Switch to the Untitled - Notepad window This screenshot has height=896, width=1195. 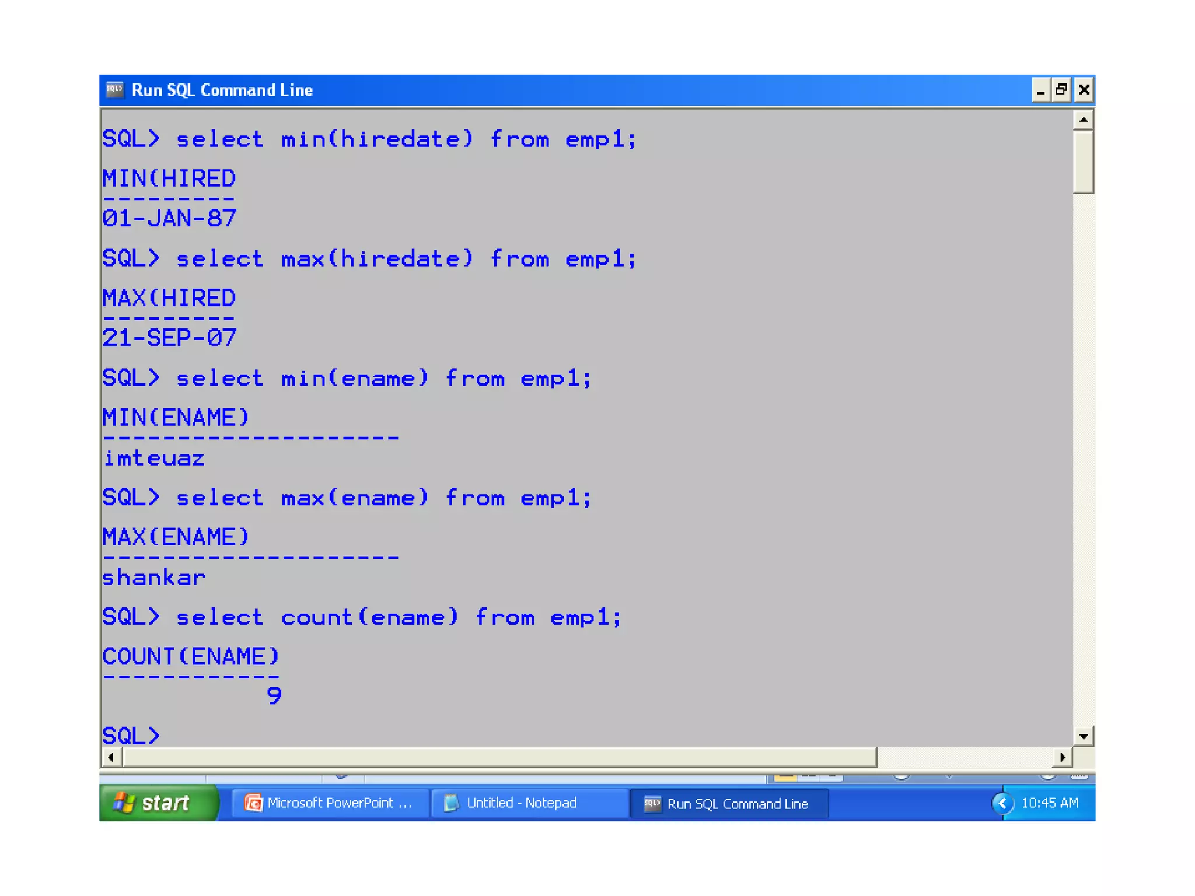pyautogui.click(x=529, y=803)
